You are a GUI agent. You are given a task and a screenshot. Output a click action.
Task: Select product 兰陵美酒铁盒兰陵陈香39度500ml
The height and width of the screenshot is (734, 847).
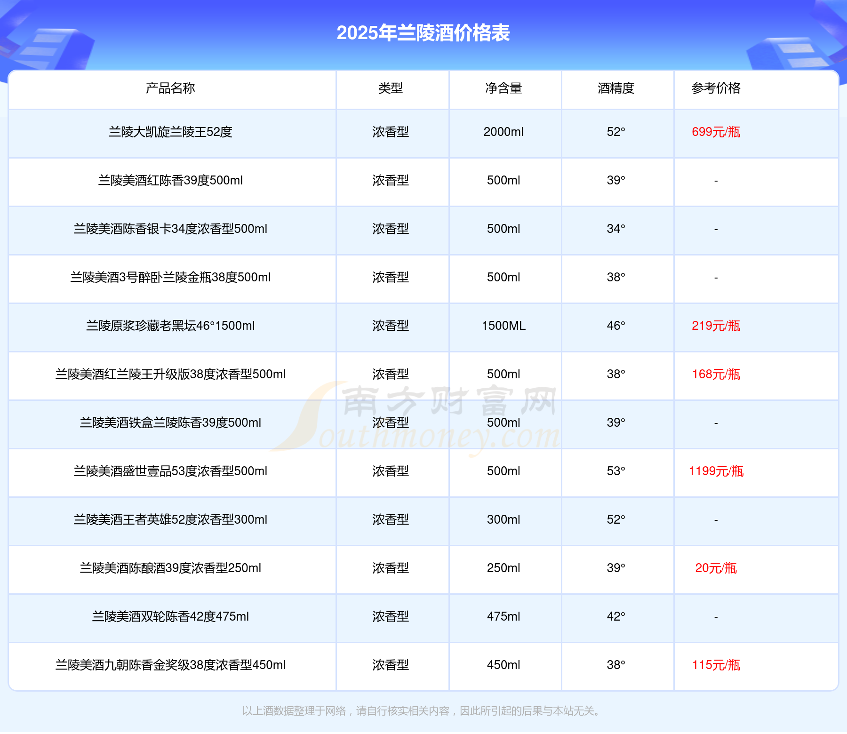pyautogui.click(x=170, y=423)
